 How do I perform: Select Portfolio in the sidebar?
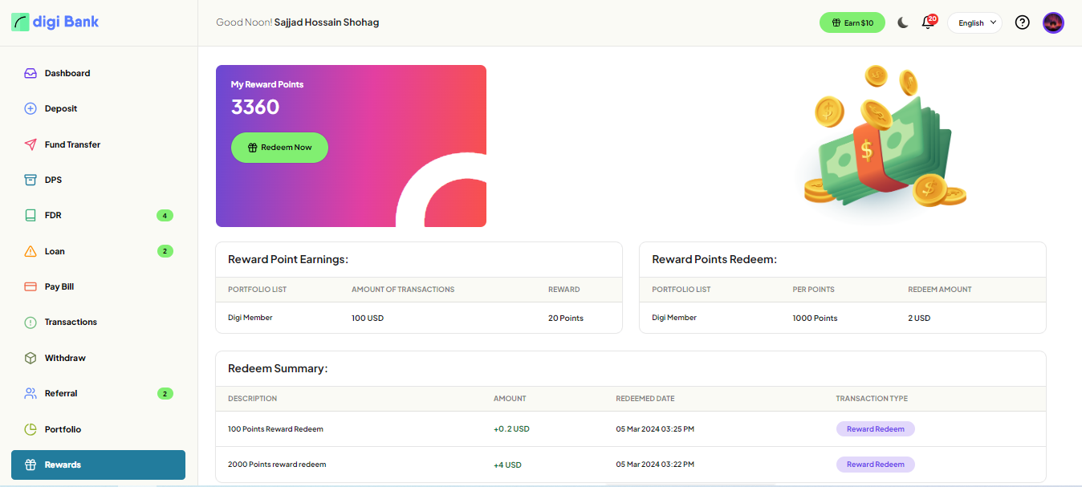pyautogui.click(x=63, y=429)
